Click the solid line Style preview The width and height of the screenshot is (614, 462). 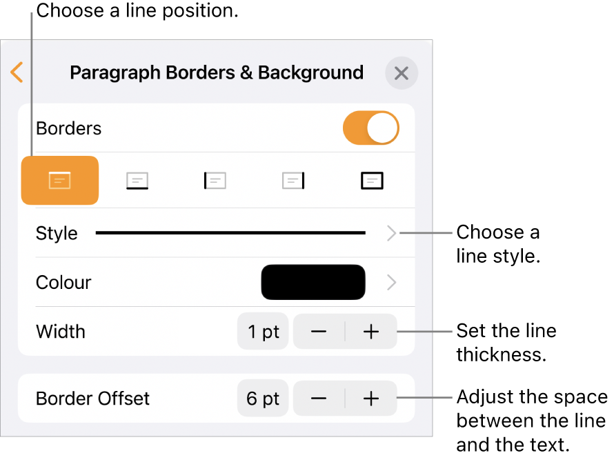(x=230, y=233)
